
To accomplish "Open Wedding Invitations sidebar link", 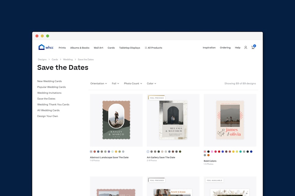I will point(49,93).
